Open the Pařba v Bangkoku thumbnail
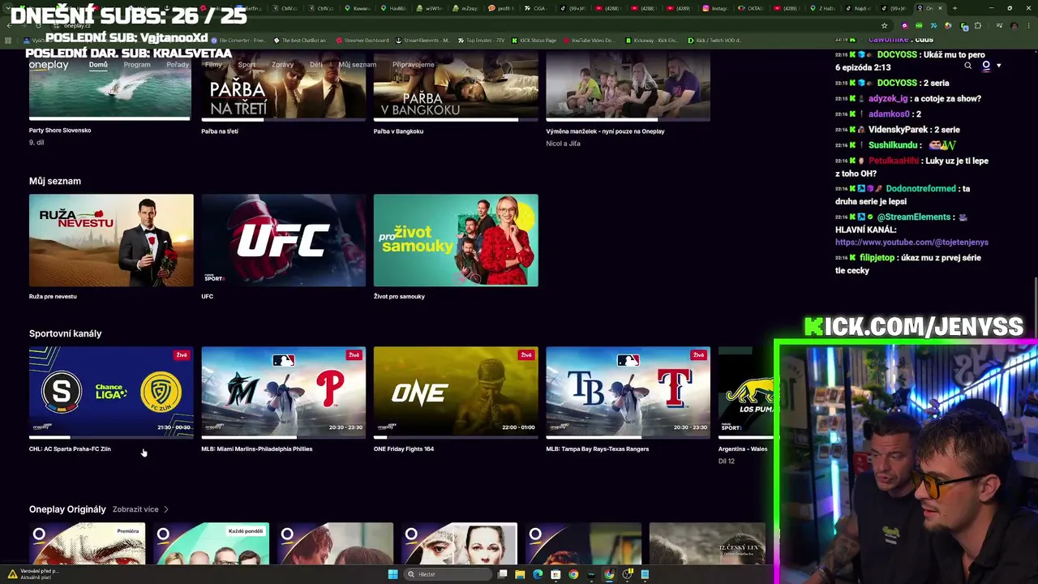 coord(456,87)
